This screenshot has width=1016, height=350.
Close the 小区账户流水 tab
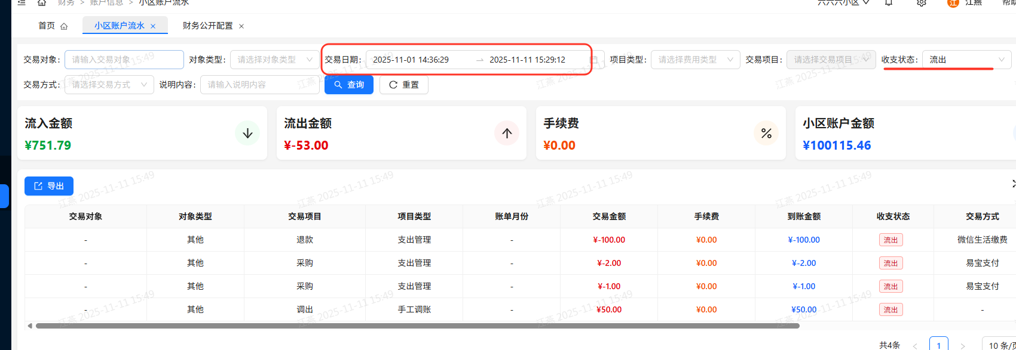pyautogui.click(x=153, y=26)
